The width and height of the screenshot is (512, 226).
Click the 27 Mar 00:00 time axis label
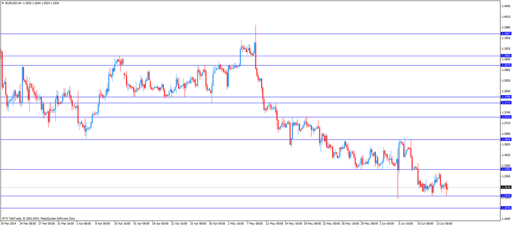[47, 224]
